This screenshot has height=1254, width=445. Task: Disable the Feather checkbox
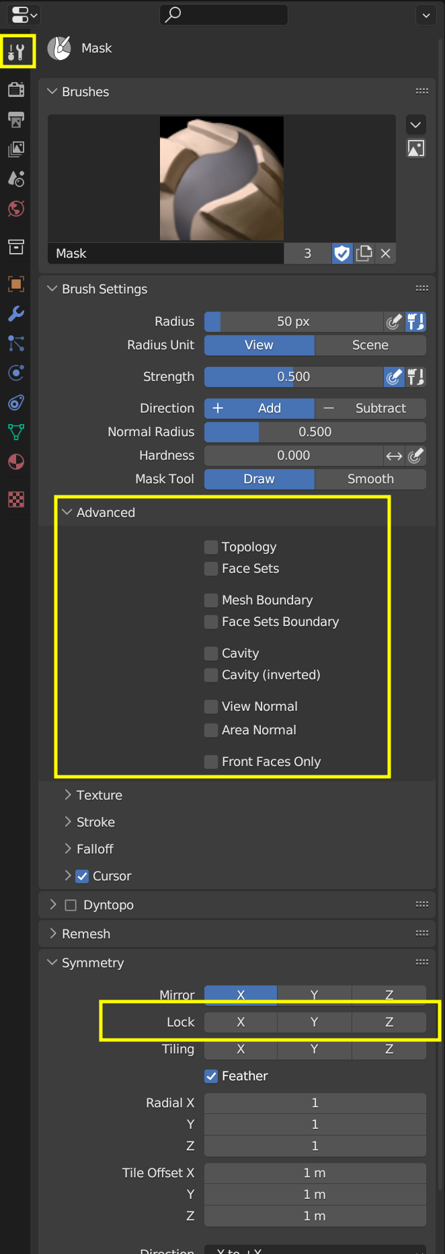(211, 1076)
